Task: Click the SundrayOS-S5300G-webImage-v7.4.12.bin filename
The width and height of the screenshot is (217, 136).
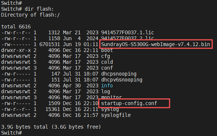Action: pos(156,45)
